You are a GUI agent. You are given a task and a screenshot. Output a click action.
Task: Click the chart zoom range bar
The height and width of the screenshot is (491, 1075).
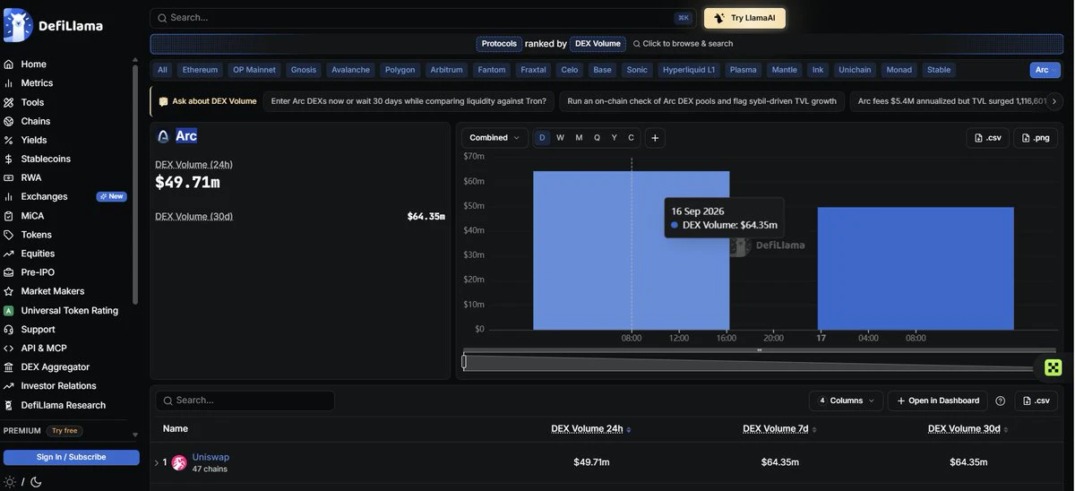coord(760,362)
